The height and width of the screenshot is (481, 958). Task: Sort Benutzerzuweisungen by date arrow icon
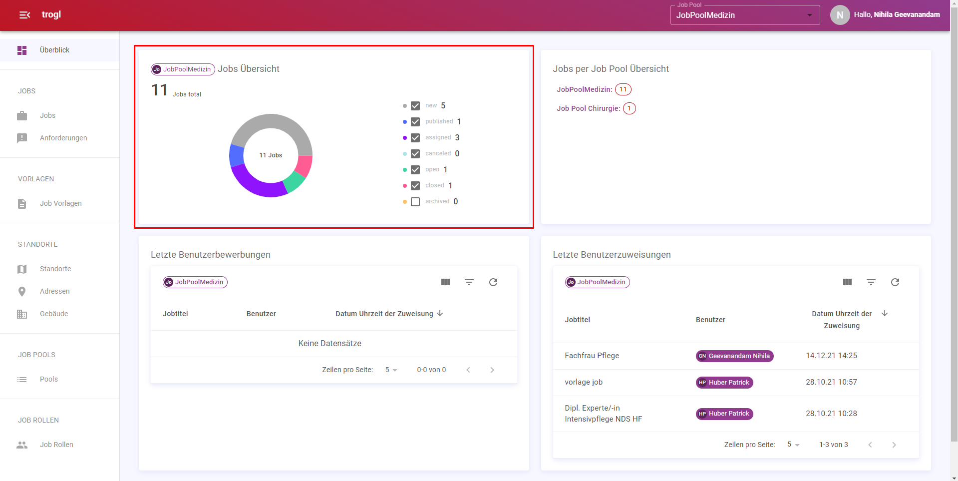coord(885,313)
